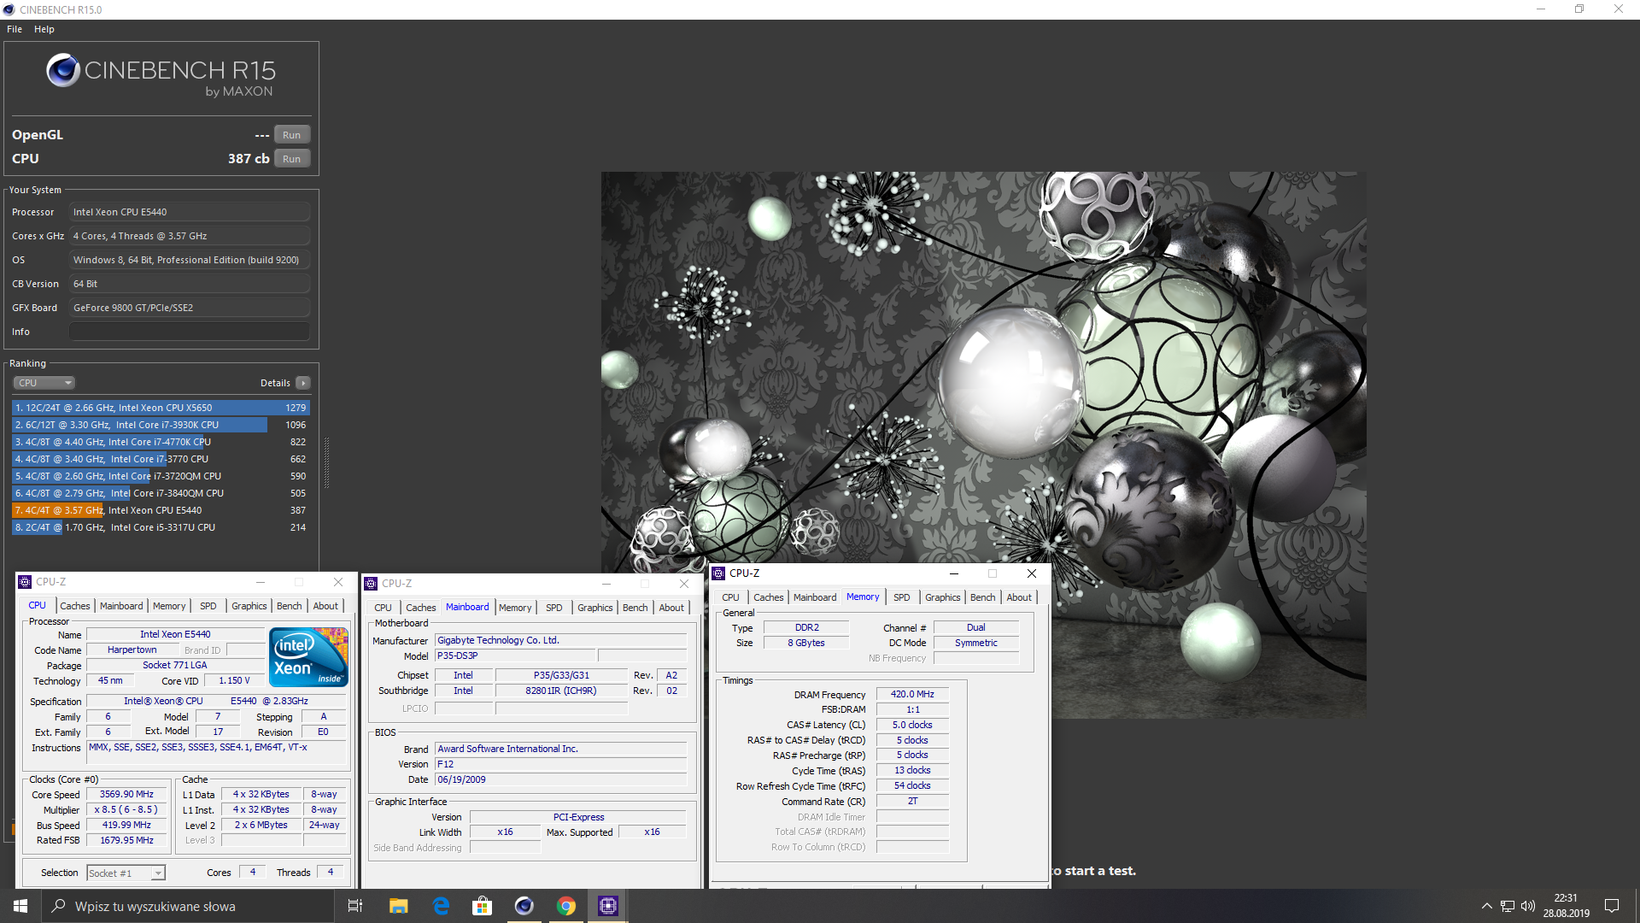Open the Action Center notifications icon
The width and height of the screenshot is (1640, 923).
pyautogui.click(x=1612, y=906)
